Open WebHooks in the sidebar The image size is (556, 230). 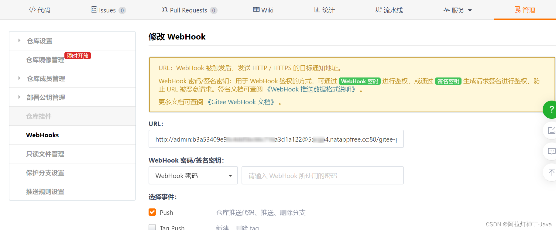click(72, 135)
